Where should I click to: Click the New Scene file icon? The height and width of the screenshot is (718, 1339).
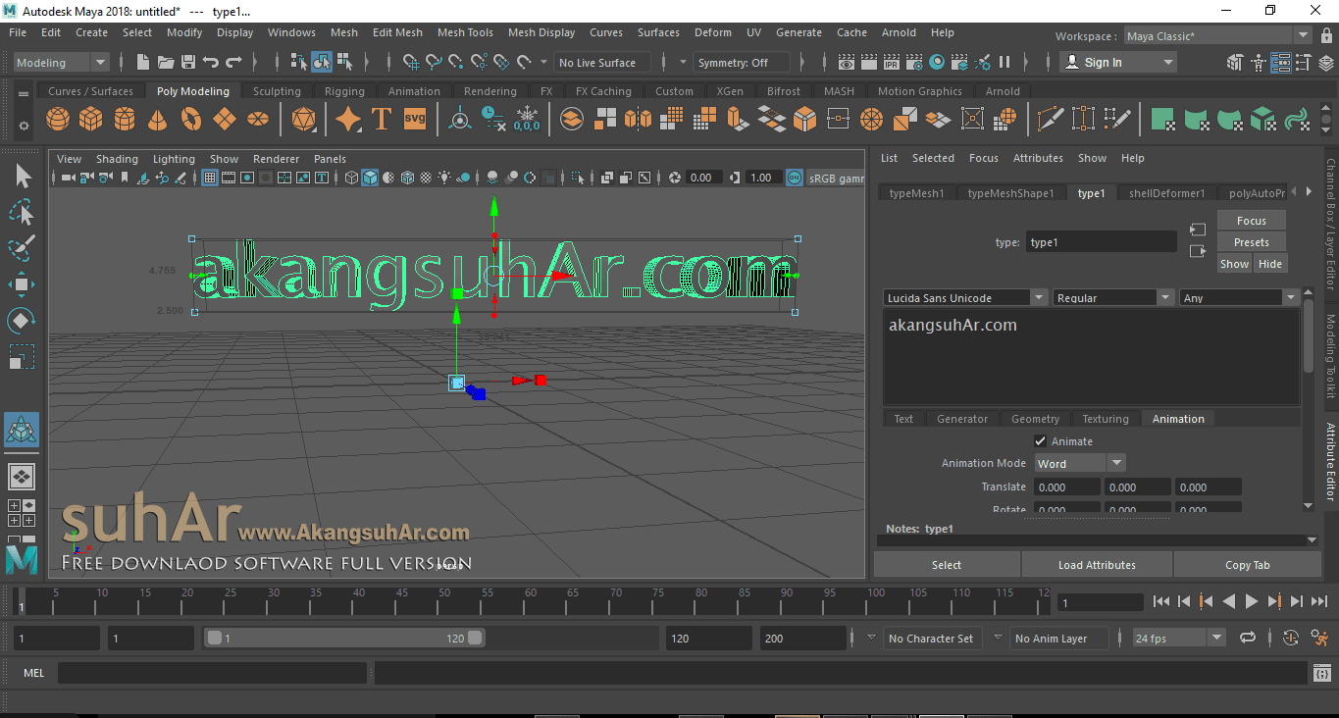(x=143, y=63)
